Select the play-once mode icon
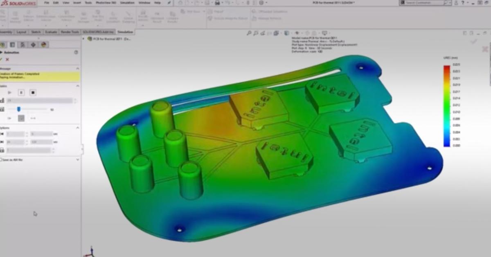Viewport: 491px width, 257px height. point(9,118)
